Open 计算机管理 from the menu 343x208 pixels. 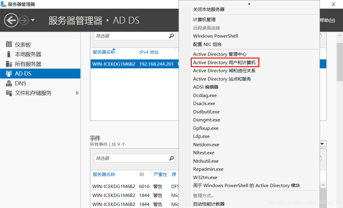tap(204, 20)
